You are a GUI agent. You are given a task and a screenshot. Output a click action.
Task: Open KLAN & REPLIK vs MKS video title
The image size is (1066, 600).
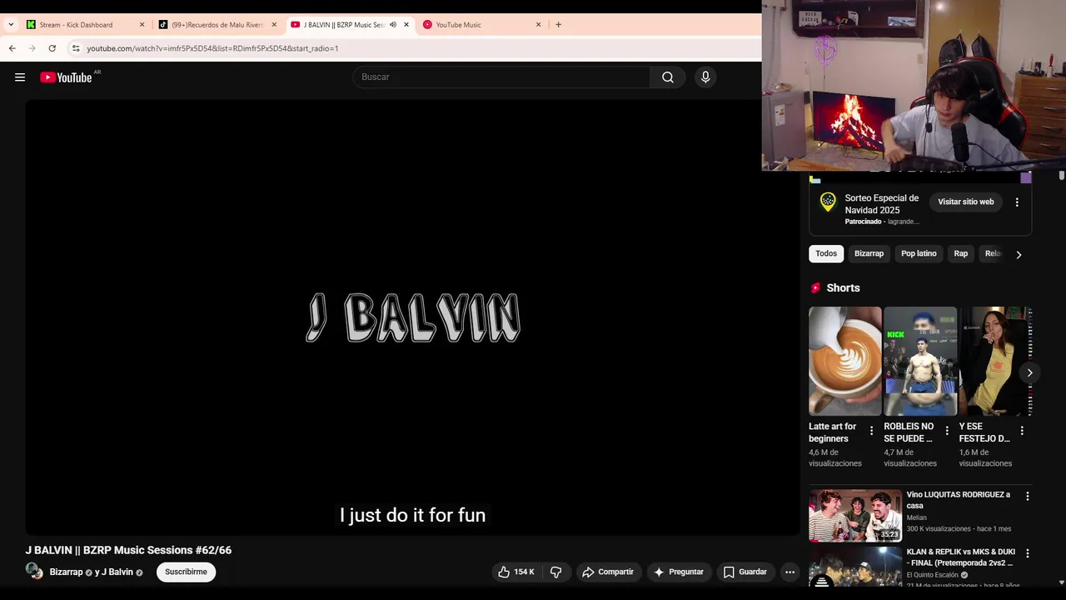click(961, 557)
